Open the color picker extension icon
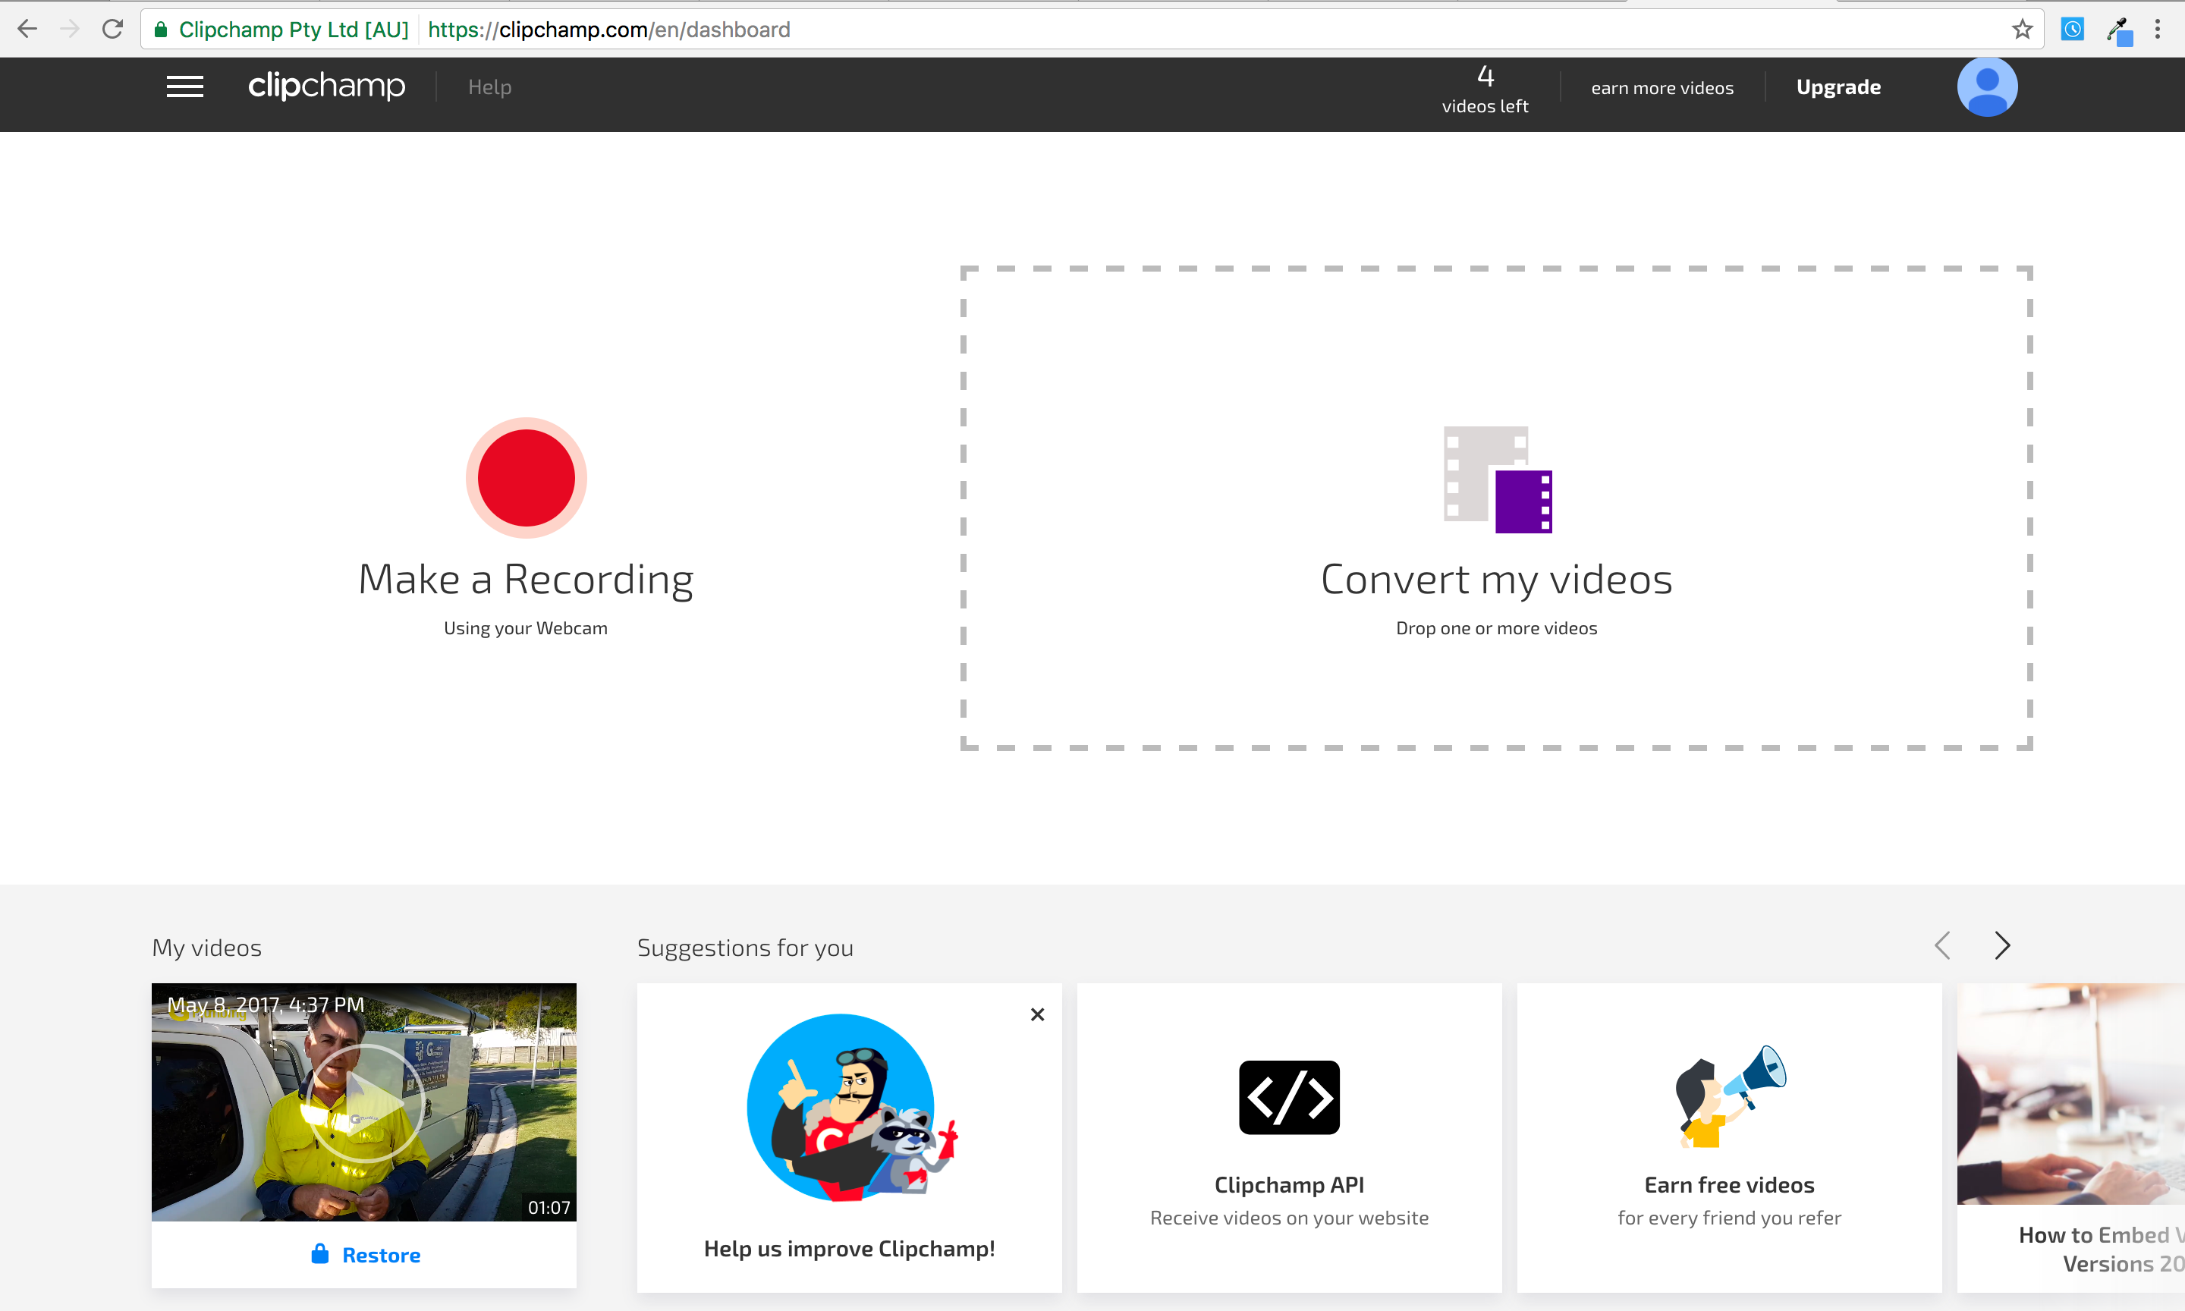This screenshot has height=1311, width=2185. (x=2119, y=31)
